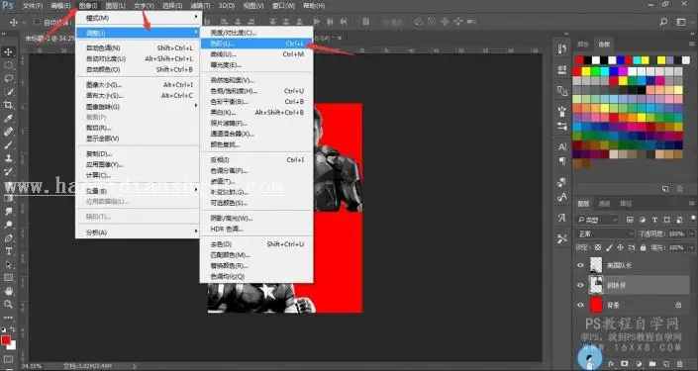This screenshot has width=698, height=371.
Task: Open the 不透明度 100% dropdown
Action: [x=691, y=233]
